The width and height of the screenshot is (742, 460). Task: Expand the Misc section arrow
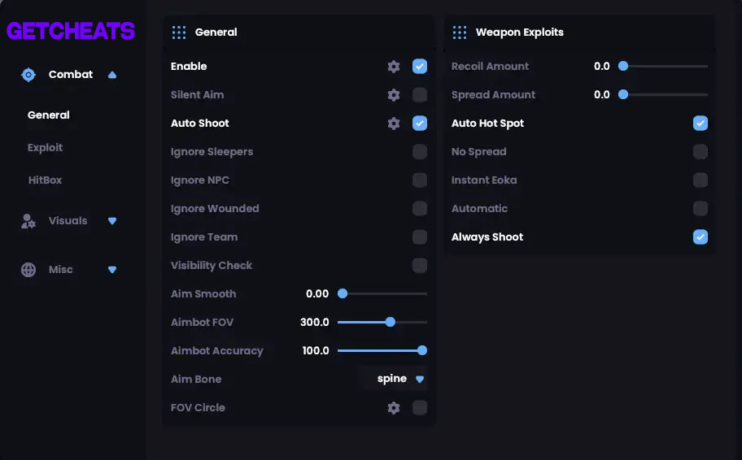click(112, 270)
